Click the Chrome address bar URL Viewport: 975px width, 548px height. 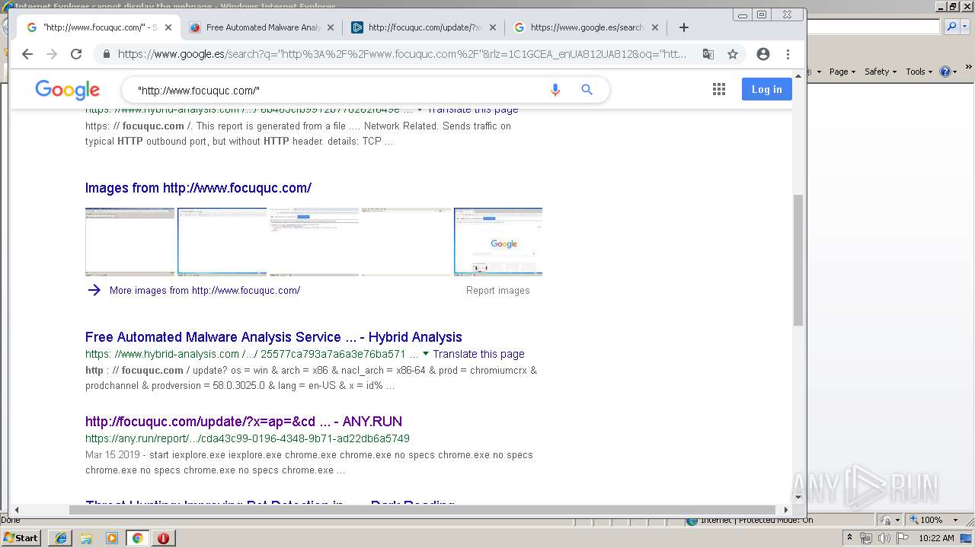click(402, 54)
